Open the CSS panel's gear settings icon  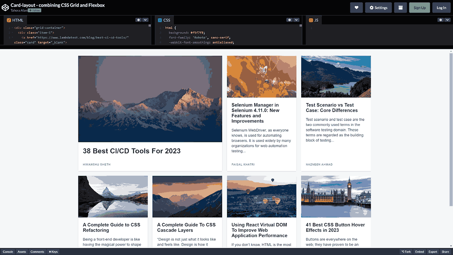[289, 20]
